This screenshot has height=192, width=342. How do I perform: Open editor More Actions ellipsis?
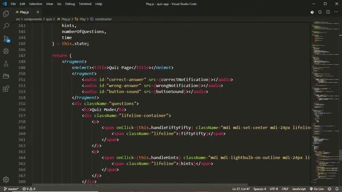point(336,12)
